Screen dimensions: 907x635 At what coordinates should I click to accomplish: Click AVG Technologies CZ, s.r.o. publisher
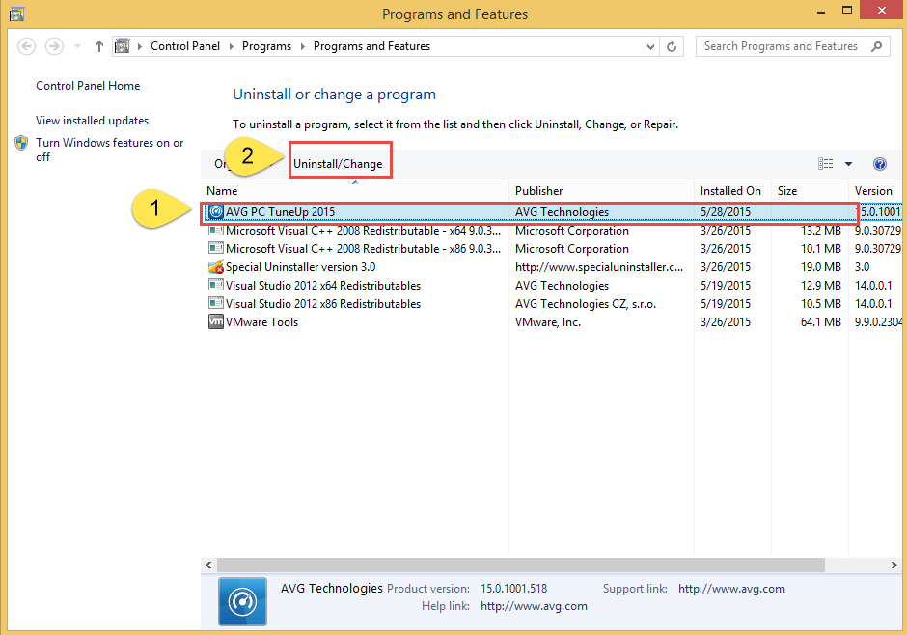[x=586, y=304]
